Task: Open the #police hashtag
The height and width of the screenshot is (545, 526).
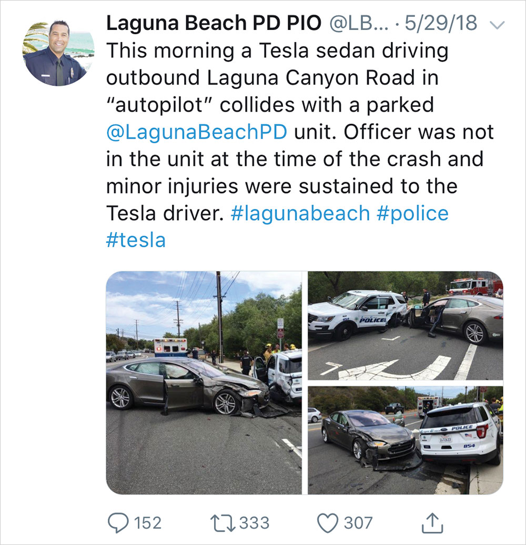Action: click(x=412, y=213)
